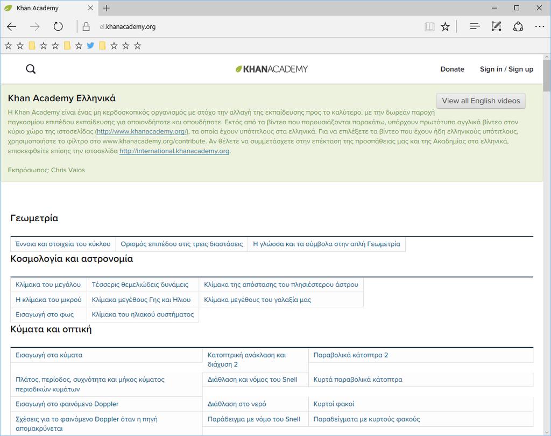Open the Donate link
This screenshot has width=551, height=436.
point(452,69)
